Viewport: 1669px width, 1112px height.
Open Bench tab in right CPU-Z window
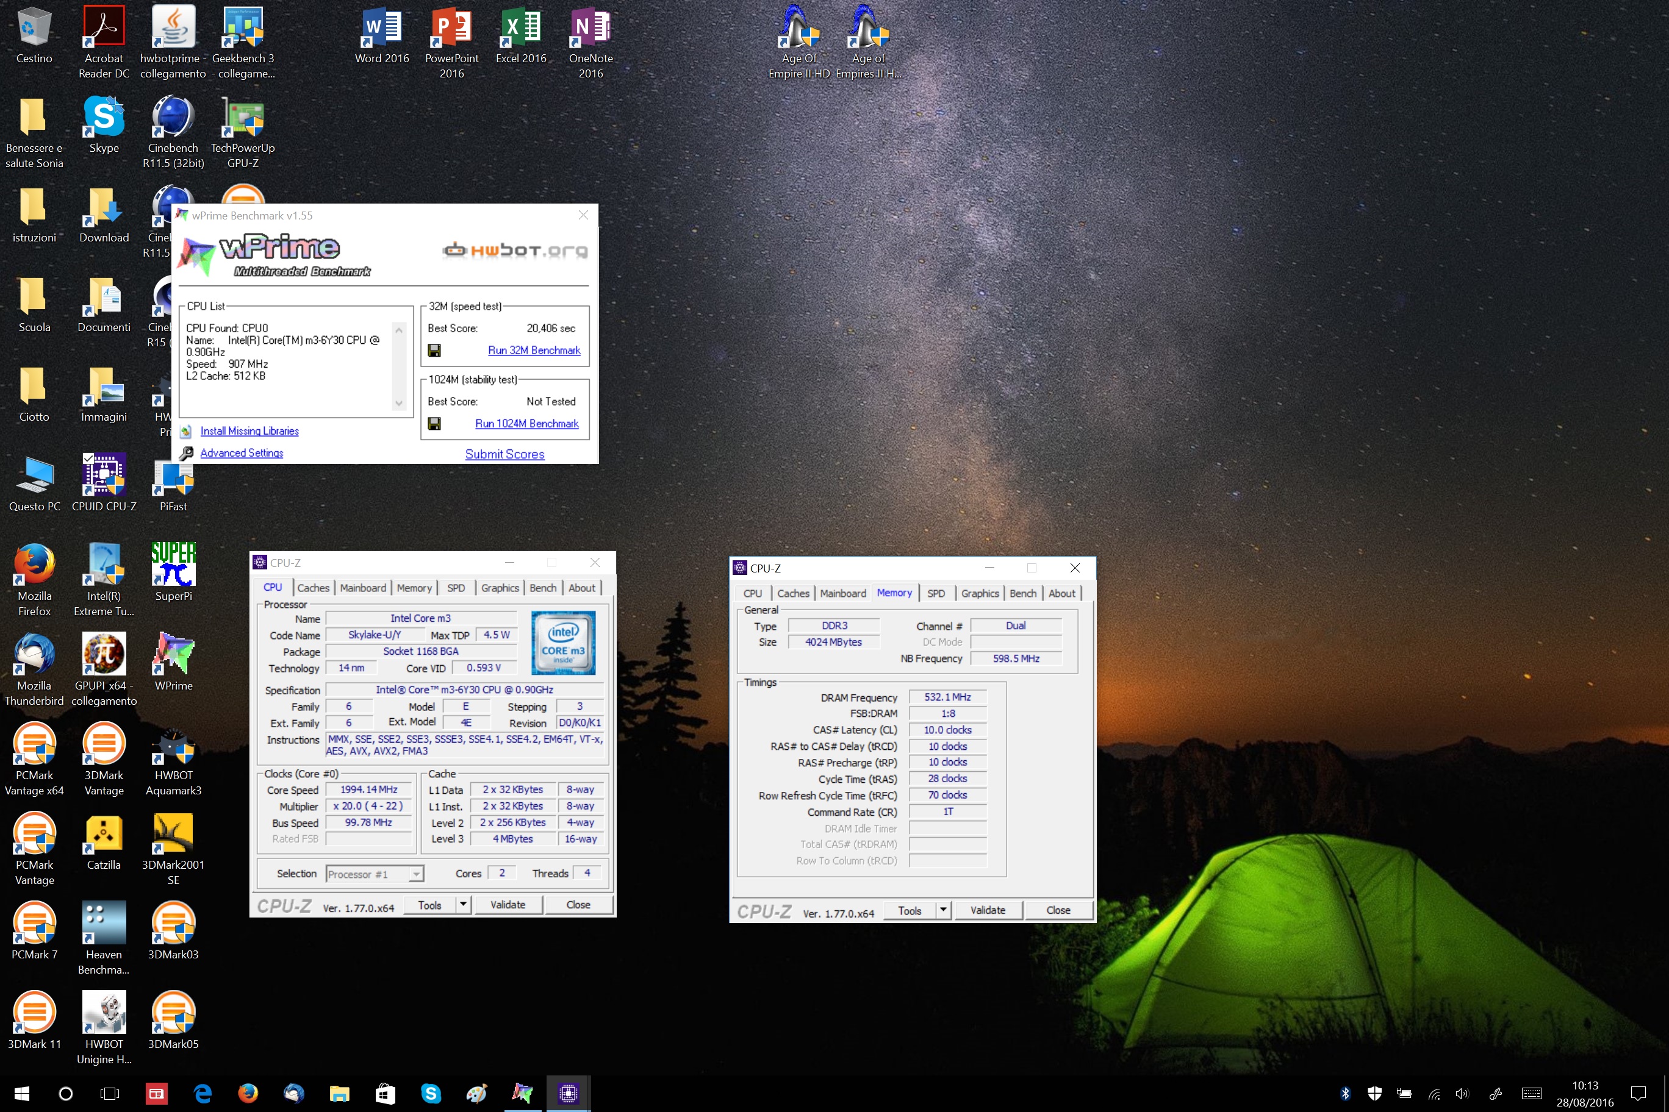(1022, 594)
